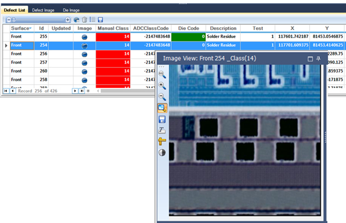Screen dimensions: 346x223
Task: Select the yellow measurement ruler tool
Action: tap(163, 141)
